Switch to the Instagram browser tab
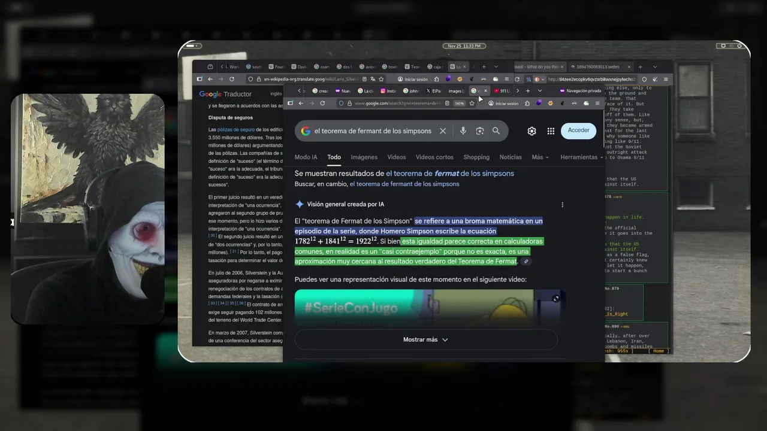 [x=388, y=91]
